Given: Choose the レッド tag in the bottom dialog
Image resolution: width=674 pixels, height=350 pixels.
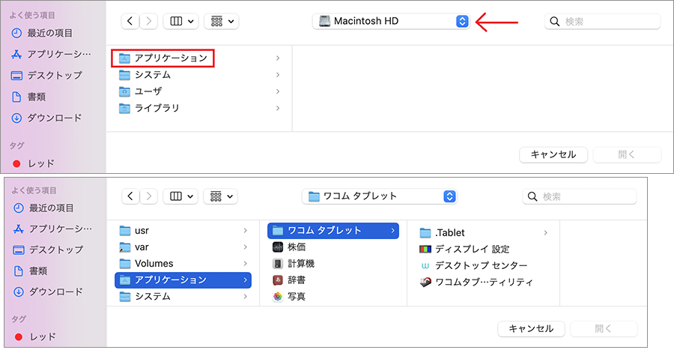Looking at the screenshot, I should point(35,337).
